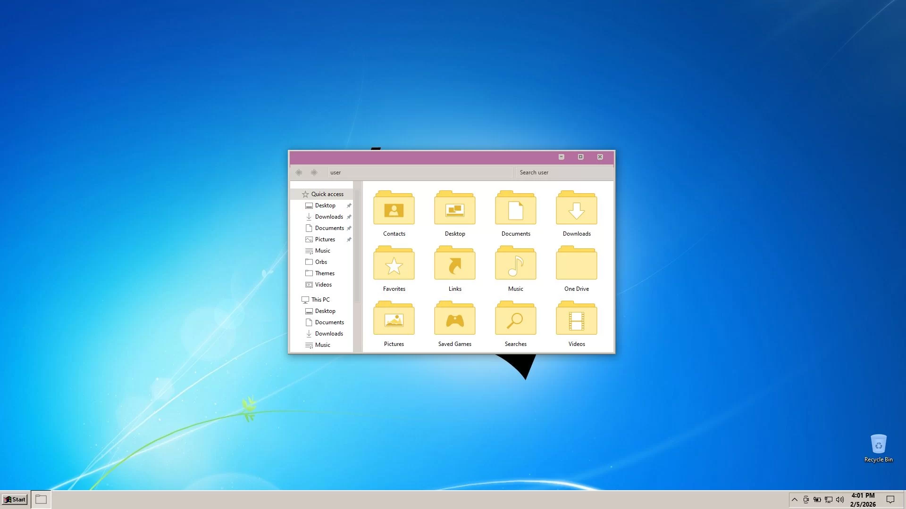906x509 pixels.
Task: Click the Start button
Action: [x=15, y=500]
